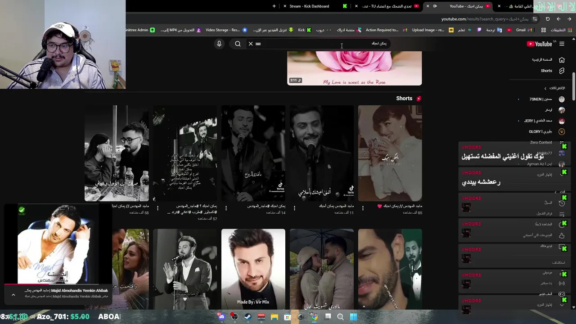Open the Short captioned أتمنى أعيشك بأحلامي
576x324 pixels.
(321, 153)
